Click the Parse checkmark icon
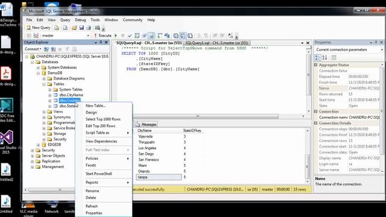This screenshot has height=217, width=386. pos(130,36)
